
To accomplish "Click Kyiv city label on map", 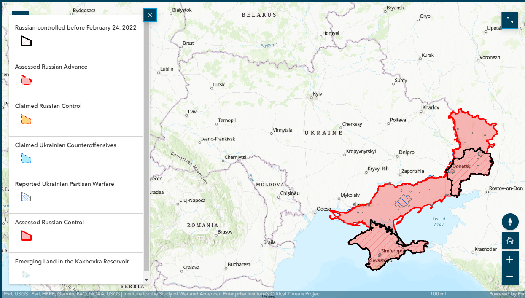I will [318, 94].
